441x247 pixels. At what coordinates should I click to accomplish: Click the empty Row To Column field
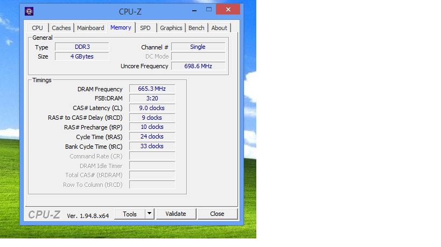tap(152, 185)
